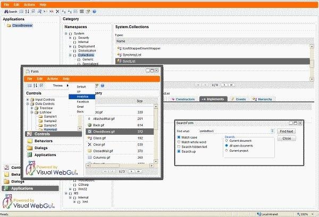This screenshot has width=319, height=217.
Task: Click Close button in SearchForm
Action: coord(287,138)
